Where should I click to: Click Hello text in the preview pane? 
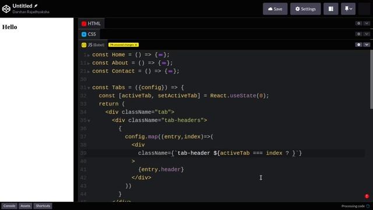point(10,27)
